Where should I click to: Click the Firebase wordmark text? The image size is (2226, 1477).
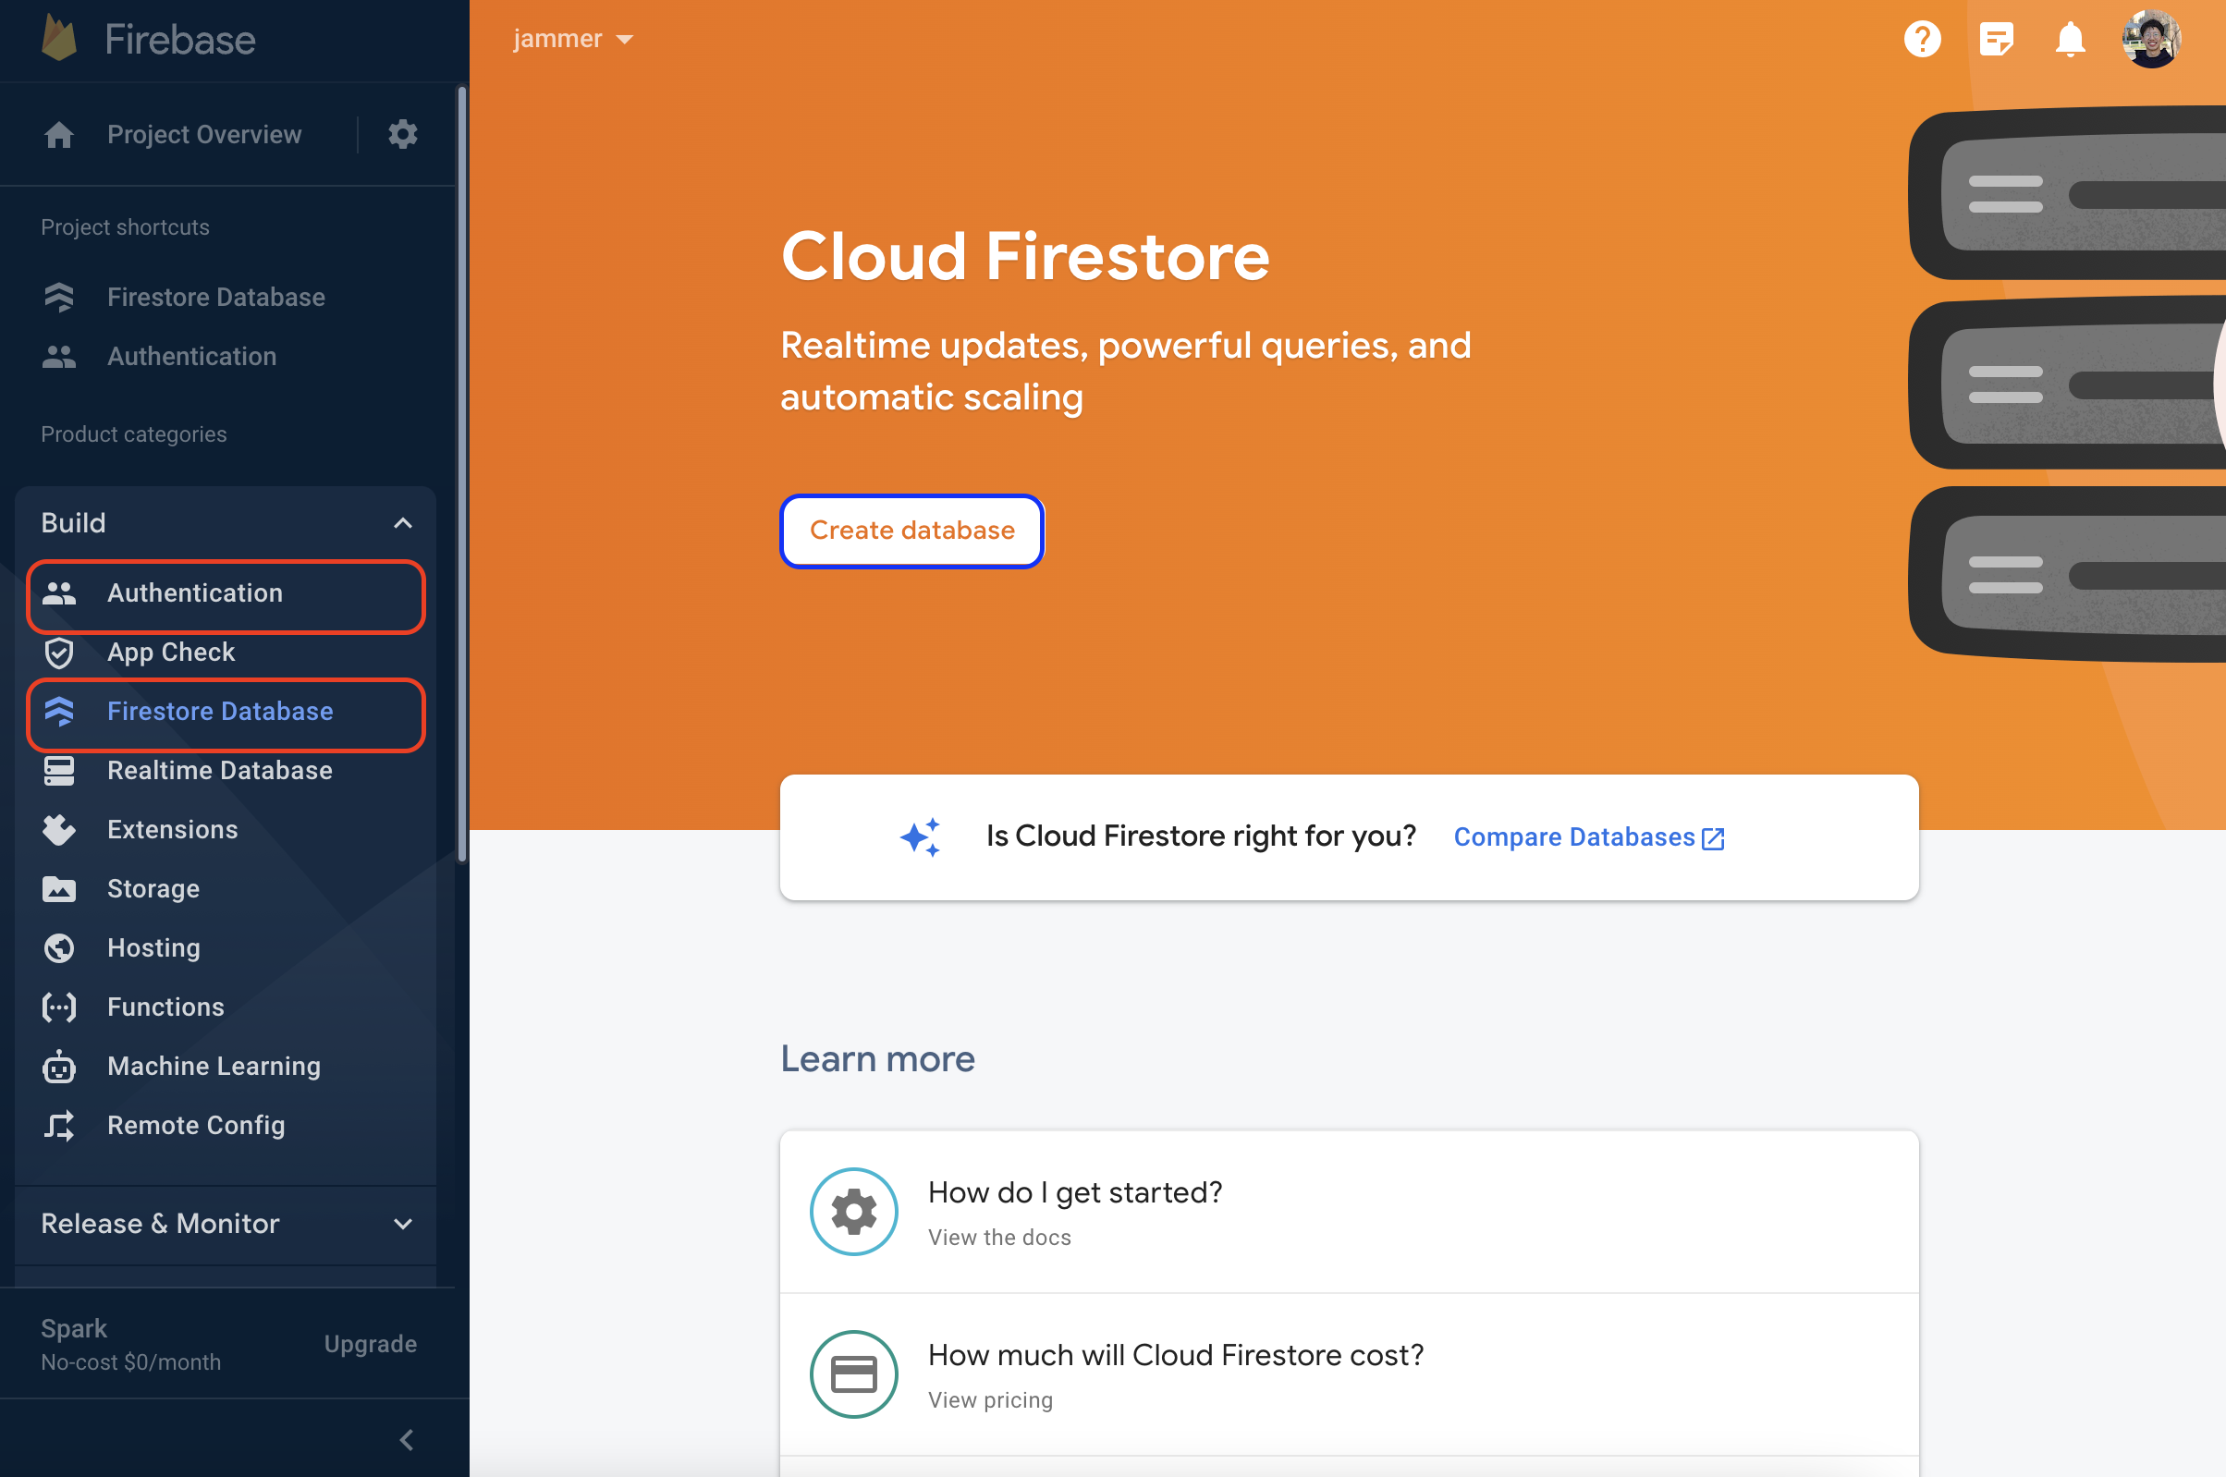pos(180,39)
